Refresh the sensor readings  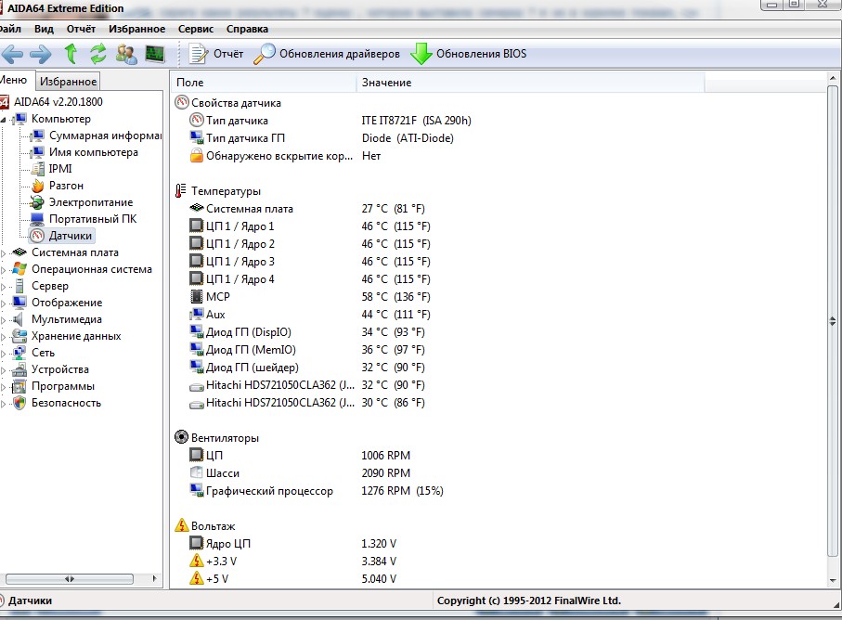[x=97, y=54]
